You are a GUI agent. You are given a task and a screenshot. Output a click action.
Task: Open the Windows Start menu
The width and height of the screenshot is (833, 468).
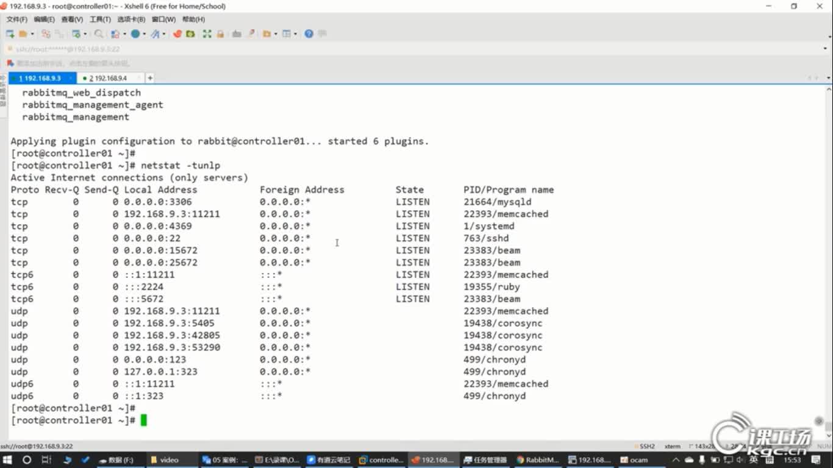point(9,460)
